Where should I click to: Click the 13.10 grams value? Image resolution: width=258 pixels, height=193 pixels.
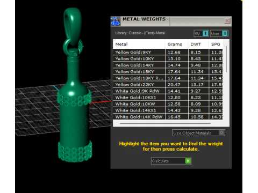[174, 58]
